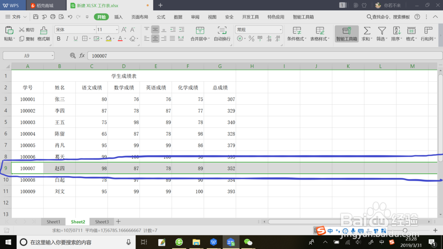
Task: Open the Paste (粘贴) dropdown arrow
Action: 14,39
